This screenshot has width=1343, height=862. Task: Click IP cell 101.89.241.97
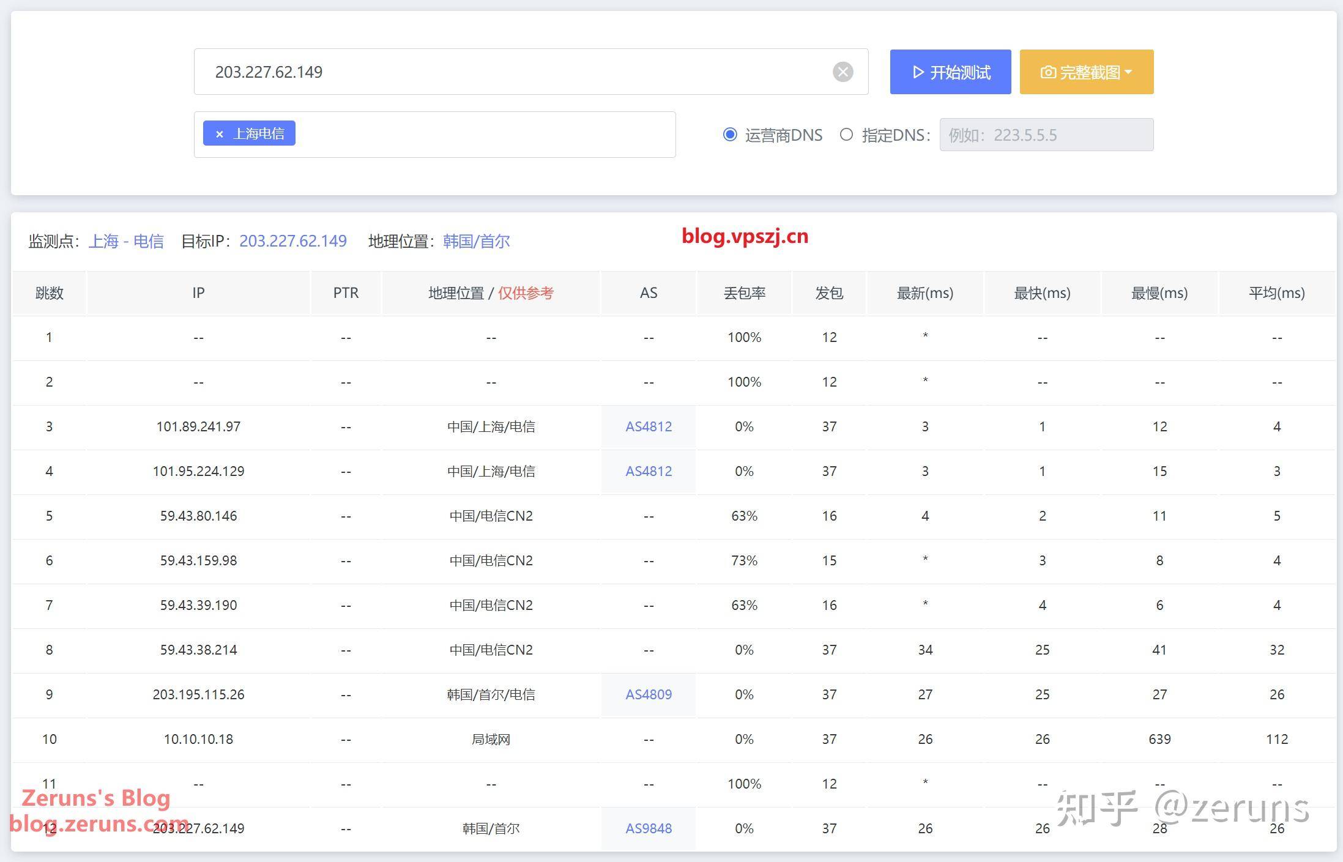click(198, 426)
